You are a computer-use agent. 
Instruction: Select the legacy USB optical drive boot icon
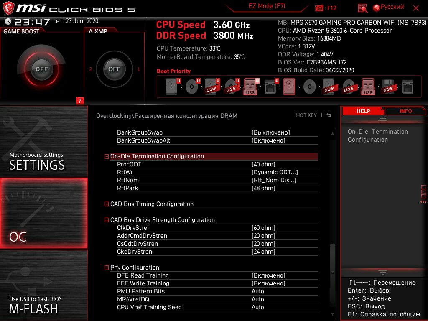[349, 87]
